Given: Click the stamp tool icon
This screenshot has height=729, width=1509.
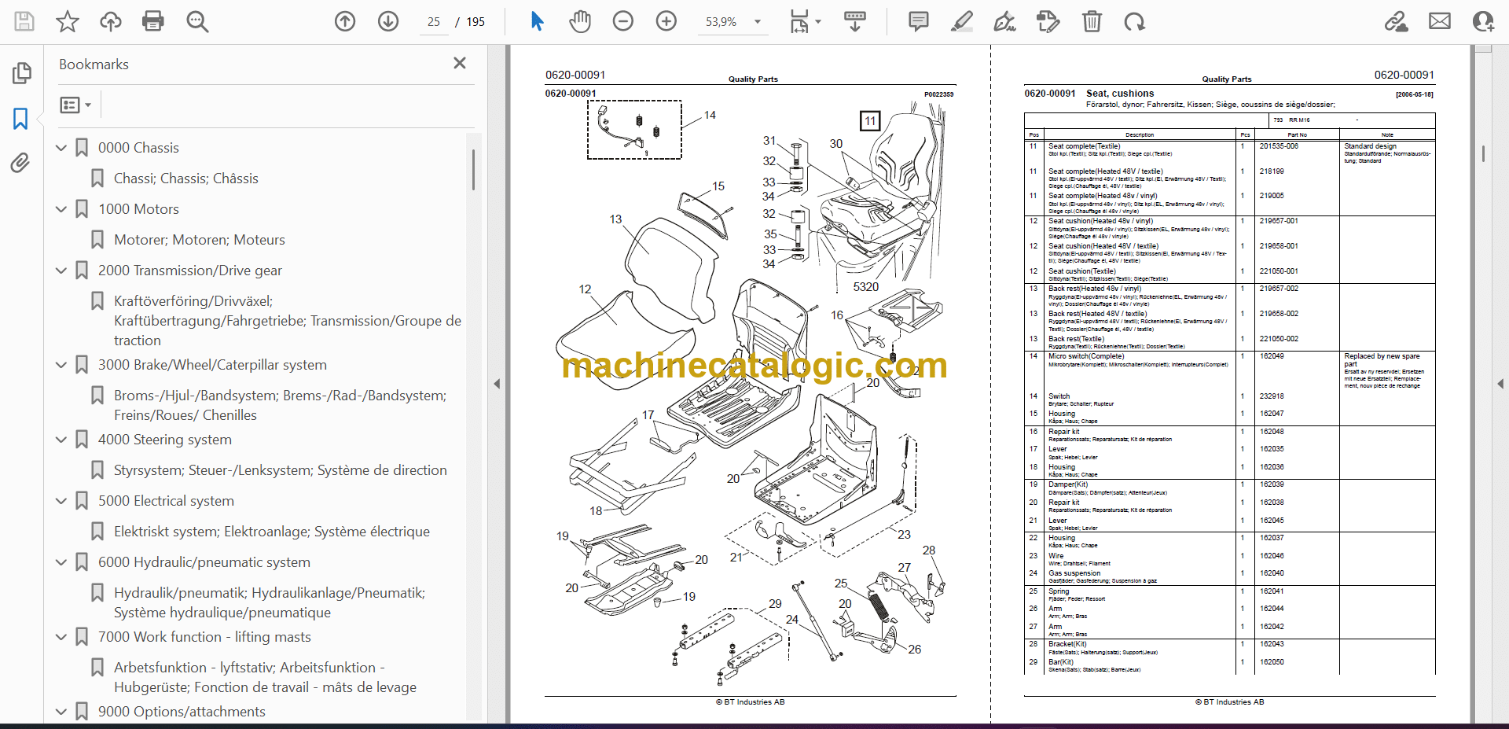Looking at the screenshot, I should pyautogui.click(x=1048, y=21).
